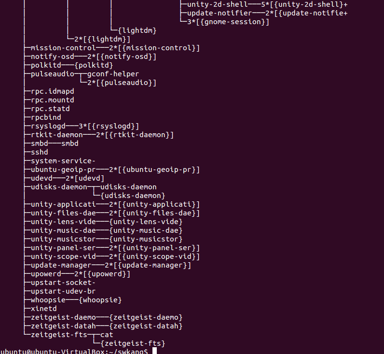Viewport: 384px width, 354px height.
Task: Click the mission-control process entry
Action: click(x=63, y=48)
